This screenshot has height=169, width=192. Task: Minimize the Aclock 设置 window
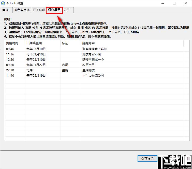163,3
